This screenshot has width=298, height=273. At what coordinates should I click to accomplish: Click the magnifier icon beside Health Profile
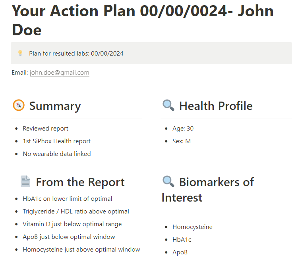168,106
